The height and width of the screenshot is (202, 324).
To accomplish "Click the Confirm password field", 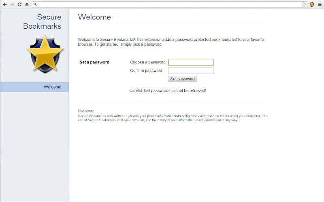I will [x=191, y=71].
